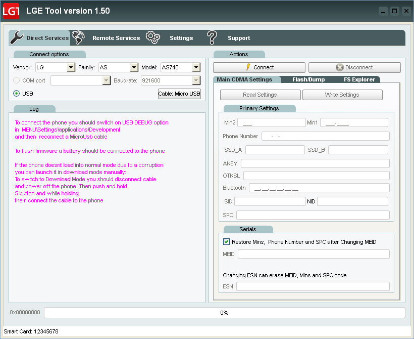Click the Read Settings button
Viewport: 414px width, 339px height.
[x=261, y=95]
